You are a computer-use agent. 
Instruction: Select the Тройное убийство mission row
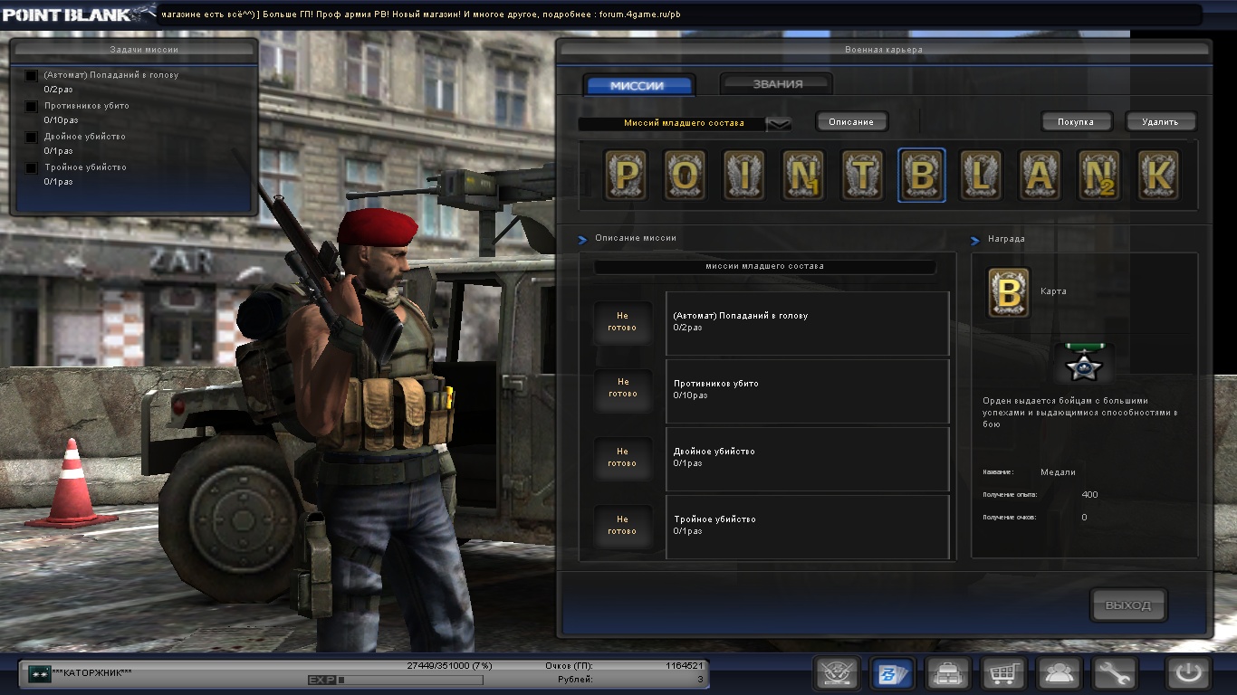(x=807, y=527)
